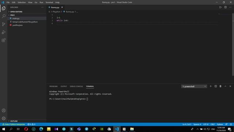Click the CRLF end-of-line status item
The height and width of the screenshot is (132, 234).
(212, 124)
